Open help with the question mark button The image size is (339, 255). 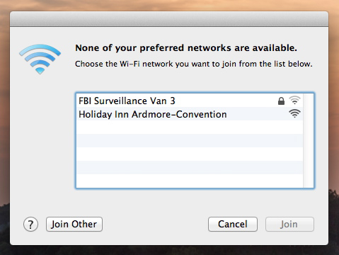click(x=30, y=224)
